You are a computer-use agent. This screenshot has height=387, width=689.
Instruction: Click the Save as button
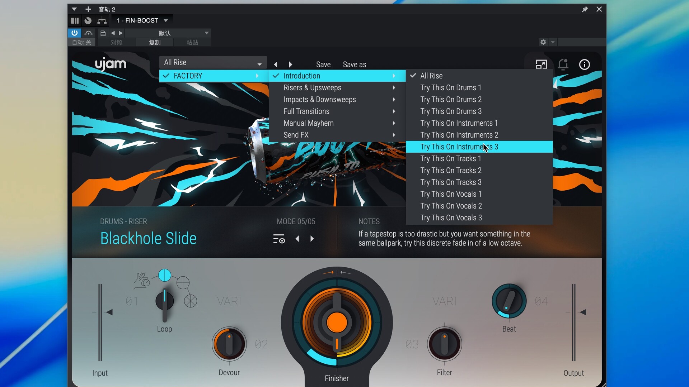point(355,64)
